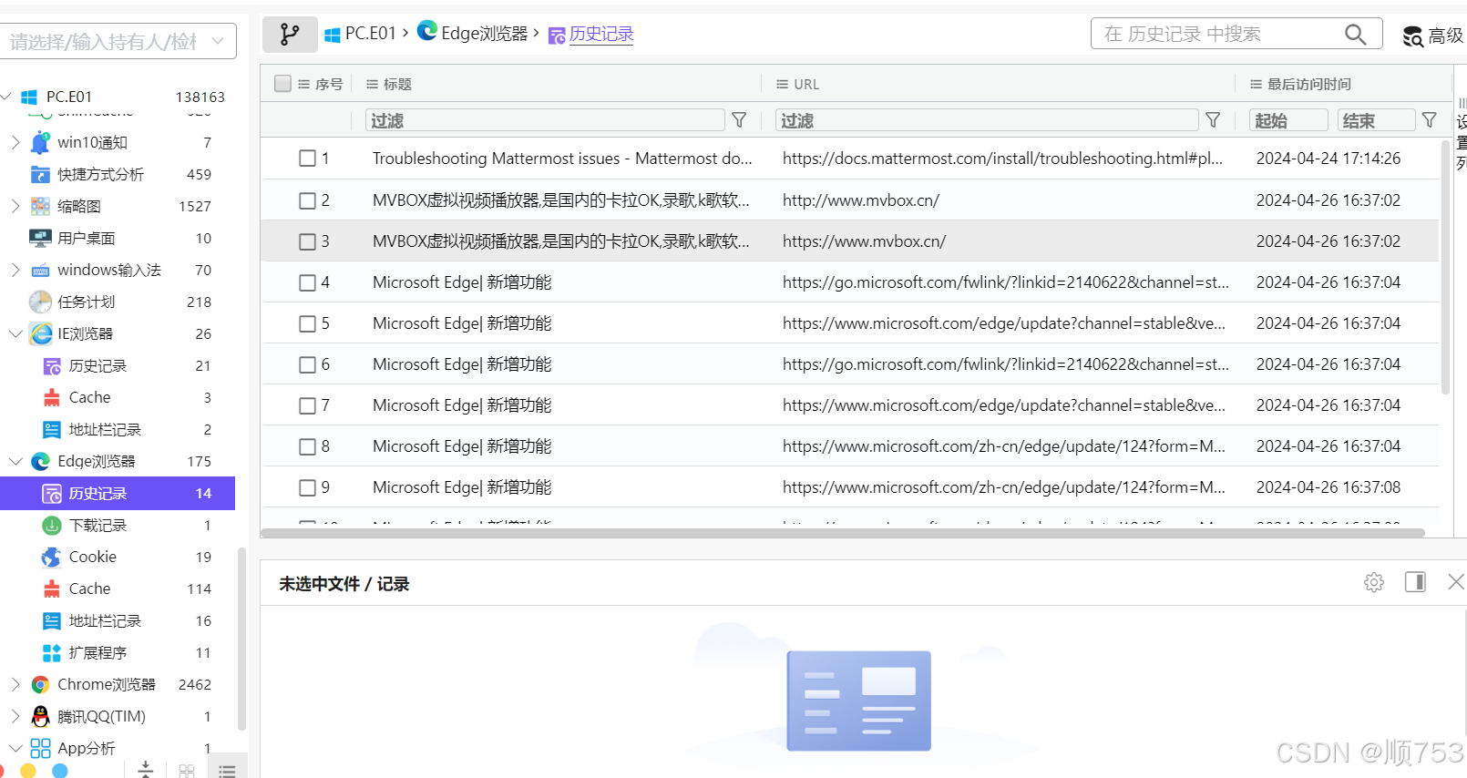Expand the 缩略图 node
This screenshot has width=1467, height=778.
click(x=15, y=206)
